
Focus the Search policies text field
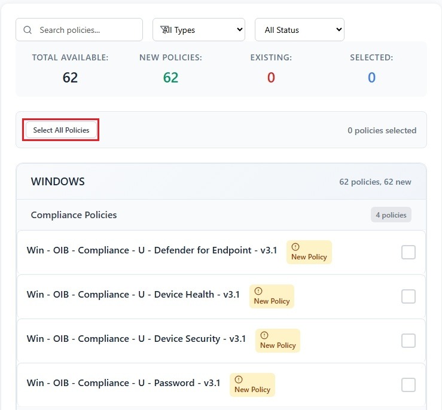coord(87,30)
